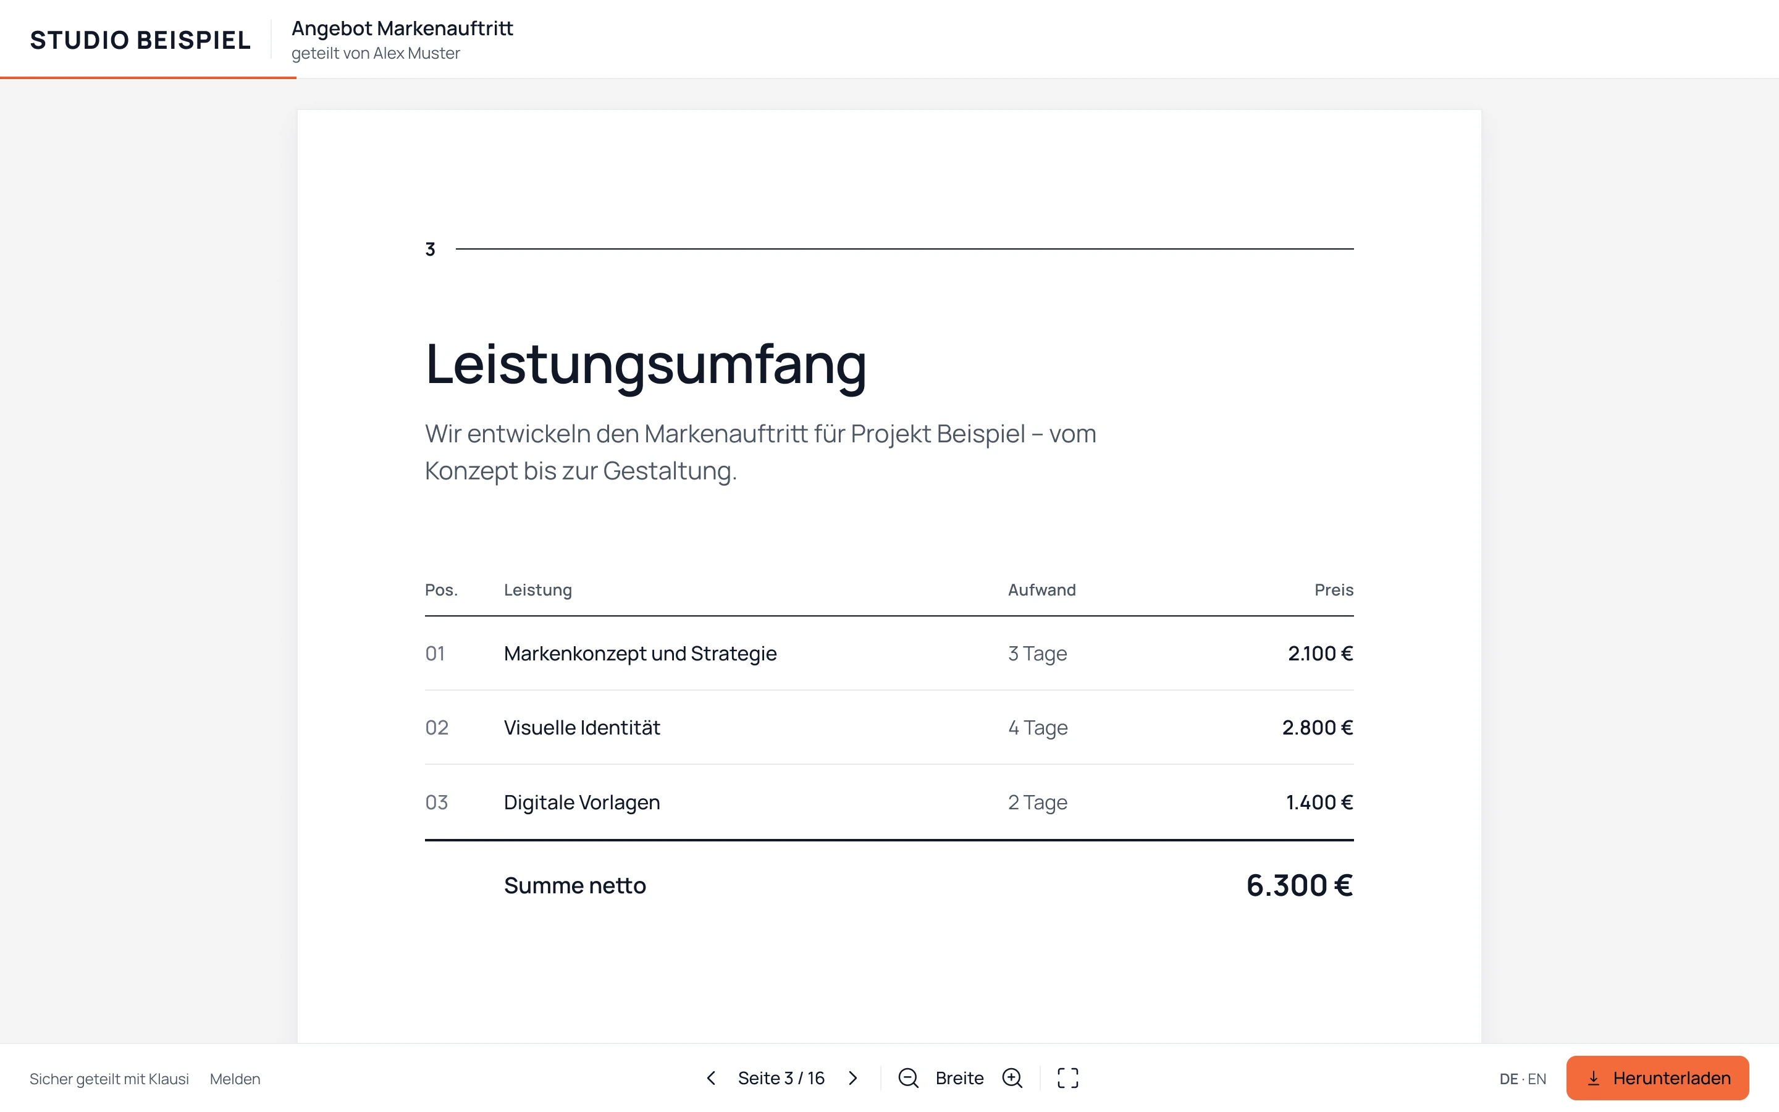Screen dimensions: 1779x1112
Task: Select 'Digitale Vorlagen' row text
Action: 581,802
